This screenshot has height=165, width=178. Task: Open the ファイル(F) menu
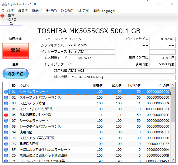pyautogui.click(x=8, y=11)
